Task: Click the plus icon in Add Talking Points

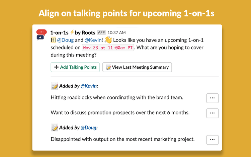Action: click(56, 67)
